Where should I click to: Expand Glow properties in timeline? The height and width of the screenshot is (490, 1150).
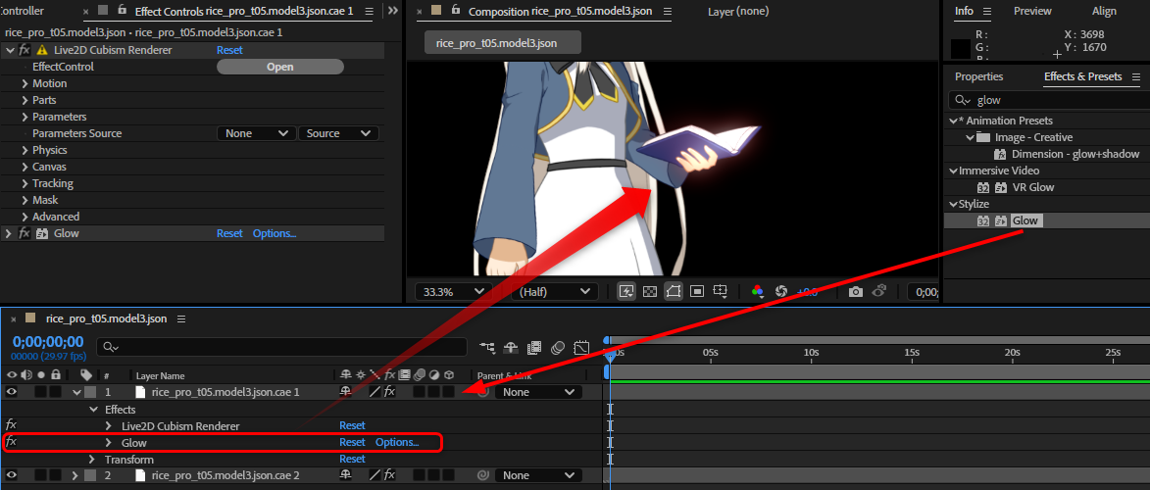tap(109, 442)
